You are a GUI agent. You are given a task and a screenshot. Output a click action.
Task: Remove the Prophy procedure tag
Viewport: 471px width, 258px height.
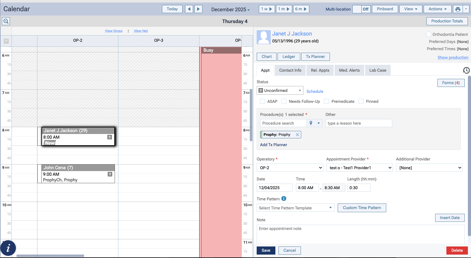coord(297,135)
